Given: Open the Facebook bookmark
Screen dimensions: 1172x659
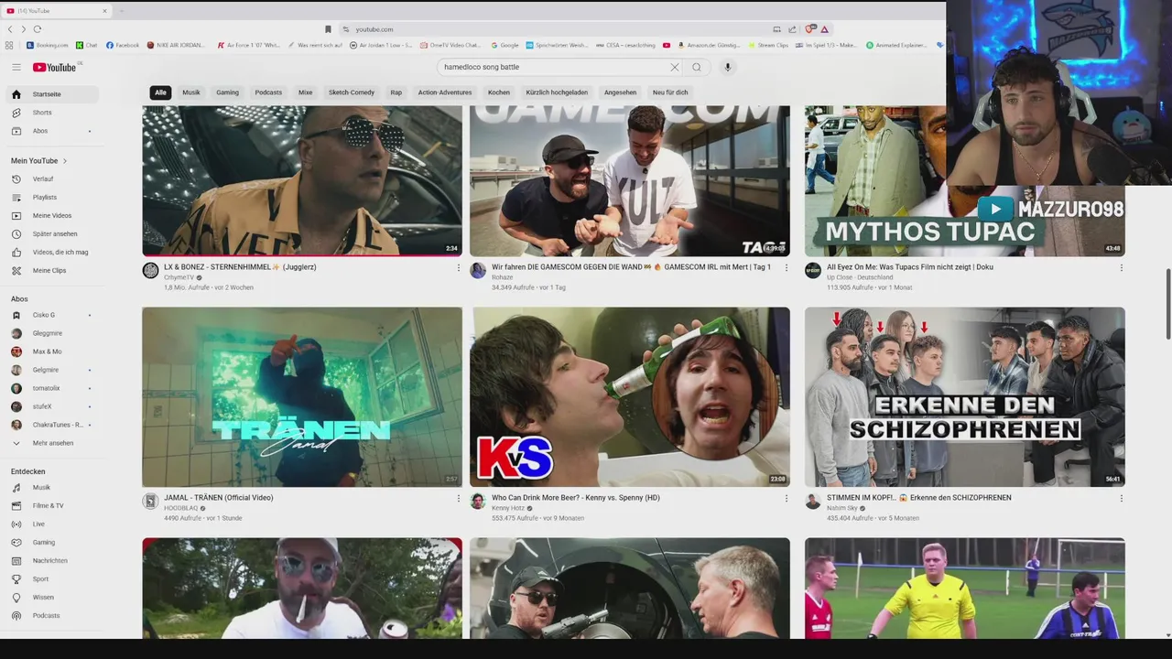Looking at the screenshot, I should click(x=123, y=45).
